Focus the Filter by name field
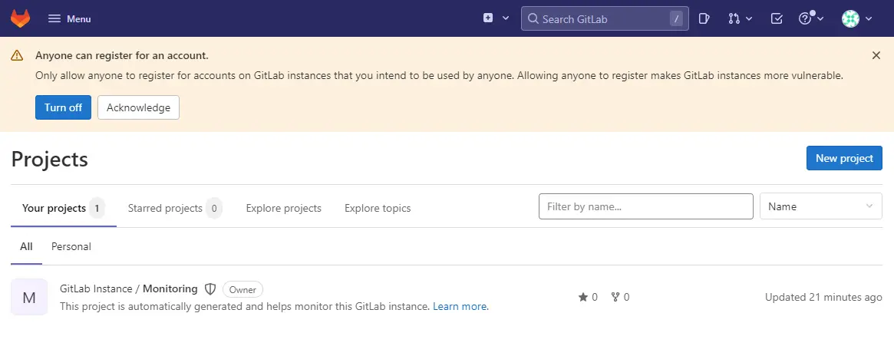This screenshot has width=894, height=346. [645, 206]
